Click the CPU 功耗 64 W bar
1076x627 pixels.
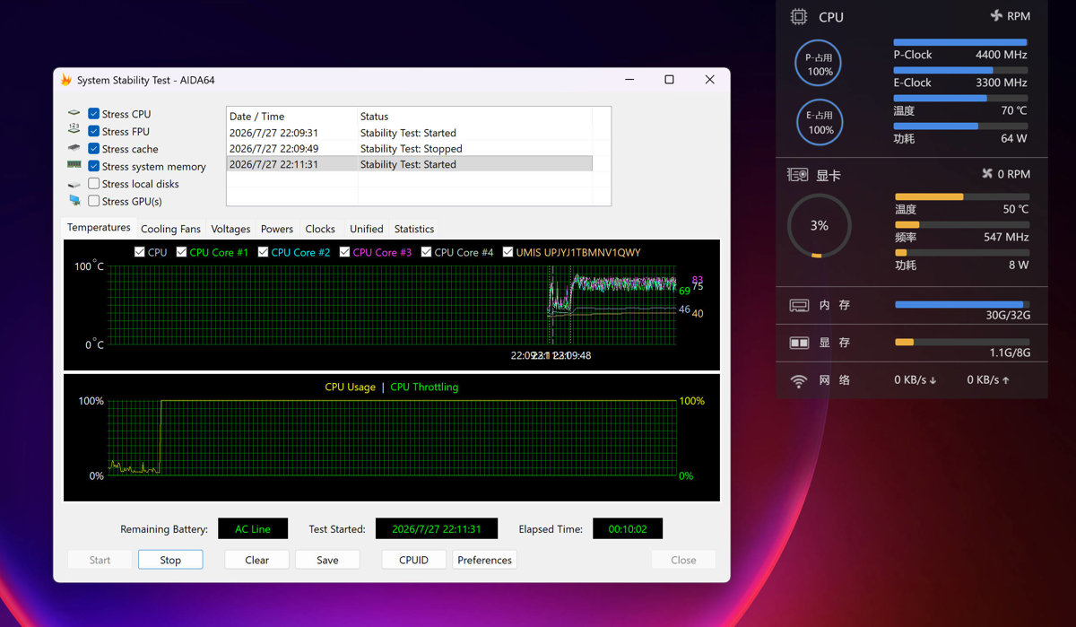(960, 126)
